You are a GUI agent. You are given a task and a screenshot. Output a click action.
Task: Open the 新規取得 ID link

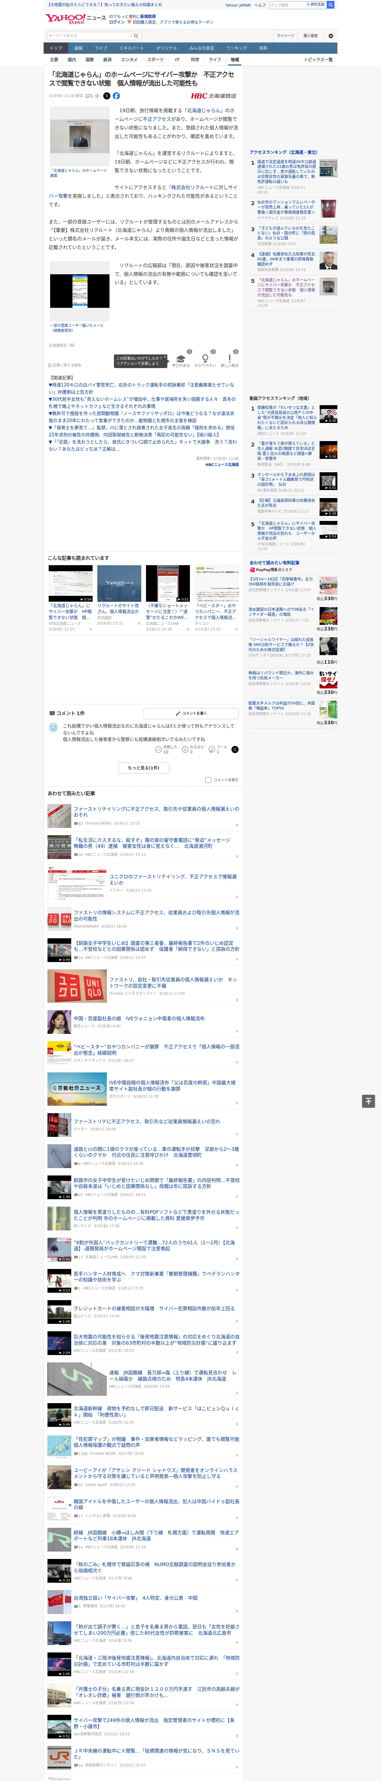point(148,17)
